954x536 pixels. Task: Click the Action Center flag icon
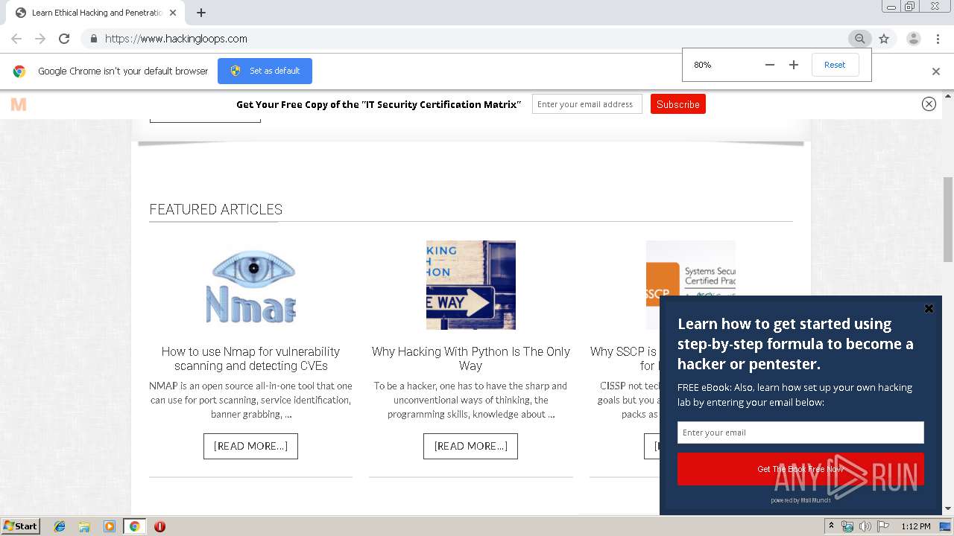[x=883, y=526]
